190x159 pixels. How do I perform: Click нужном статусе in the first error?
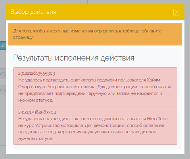36,100
